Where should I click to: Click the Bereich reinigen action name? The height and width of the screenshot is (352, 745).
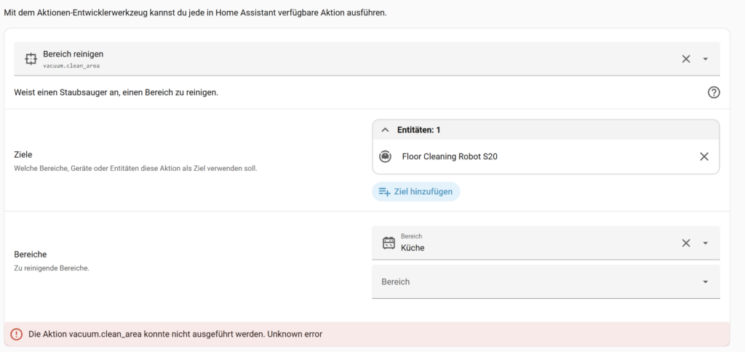(73, 54)
